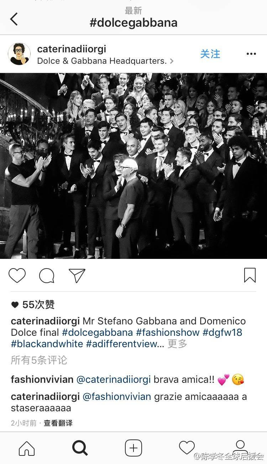The image size is (267, 464).
Task: Share the post with the paper plane icon
Action: tap(77, 275)
